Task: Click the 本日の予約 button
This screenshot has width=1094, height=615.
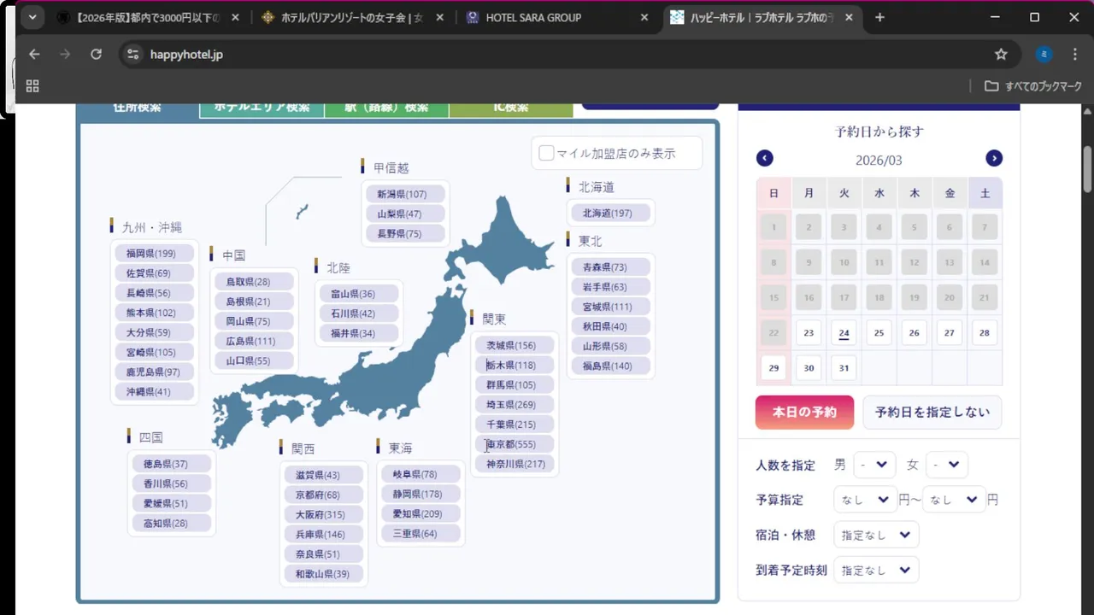Action: click(804, 412)
